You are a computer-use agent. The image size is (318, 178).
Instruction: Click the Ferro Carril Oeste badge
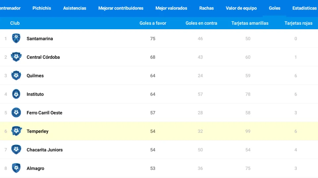click(16, 113)
